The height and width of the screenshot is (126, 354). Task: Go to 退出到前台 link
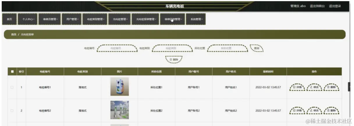[317, 6]
